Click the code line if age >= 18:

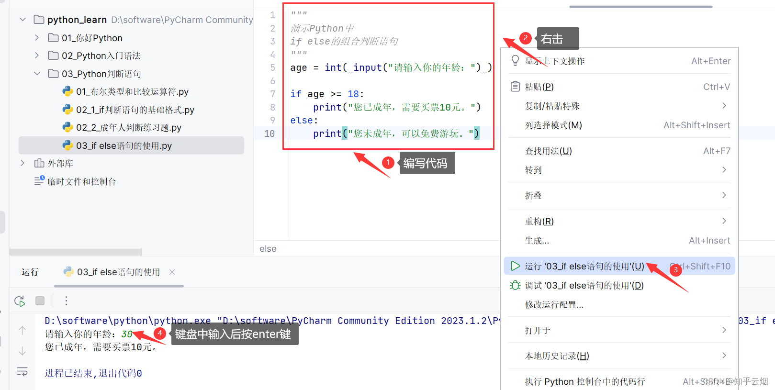tap(327, 94)
